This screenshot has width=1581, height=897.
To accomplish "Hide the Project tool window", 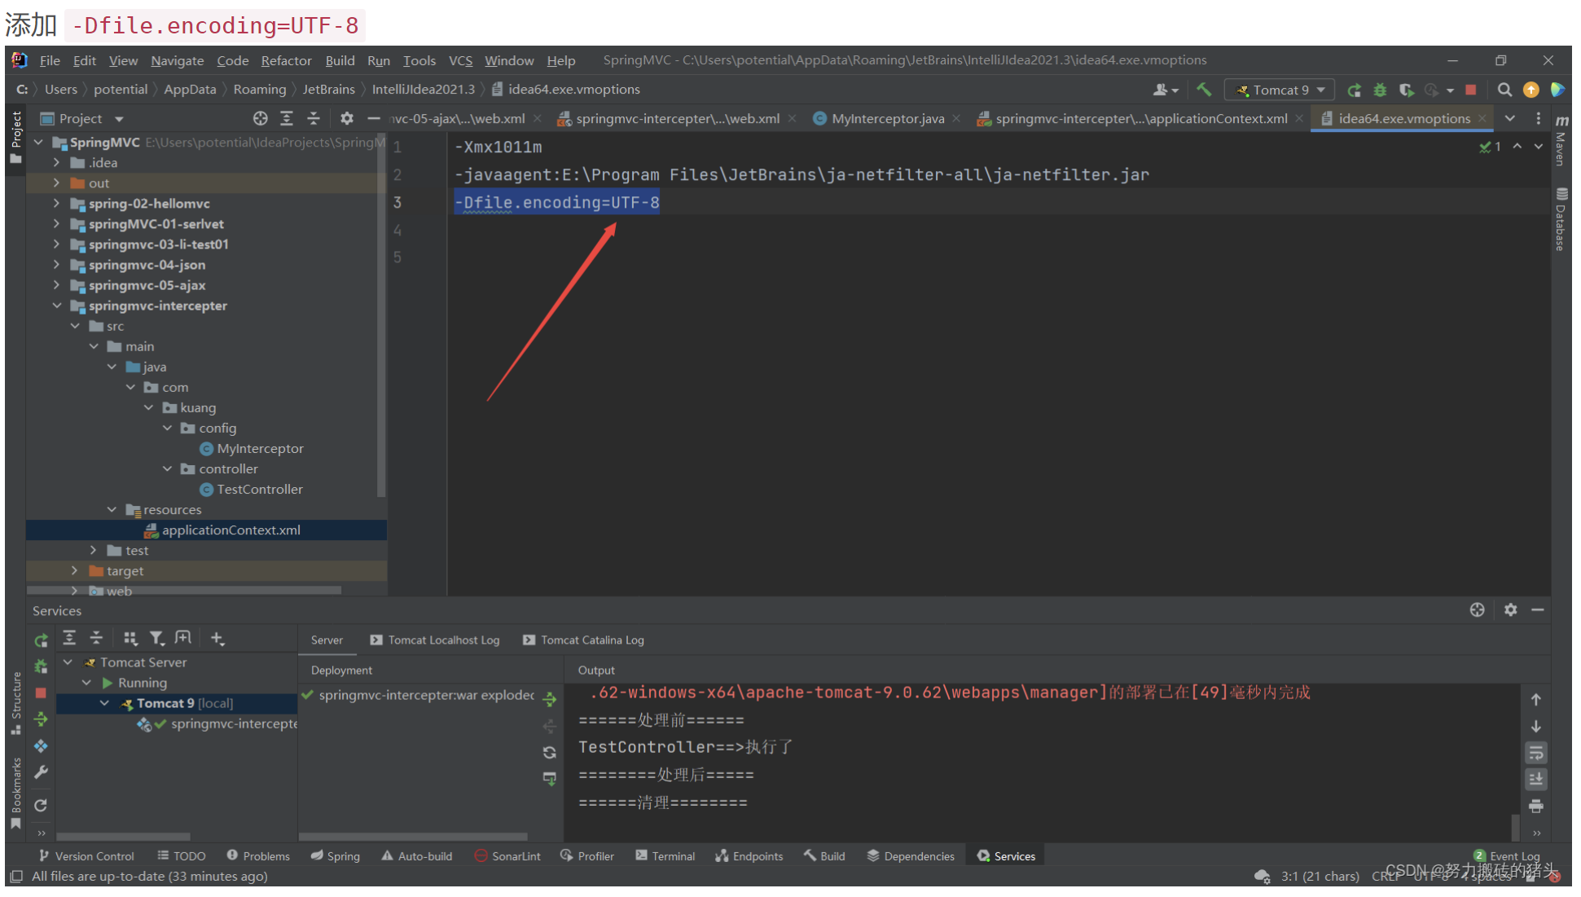I will pyautogui.click(x=373, y=118).
